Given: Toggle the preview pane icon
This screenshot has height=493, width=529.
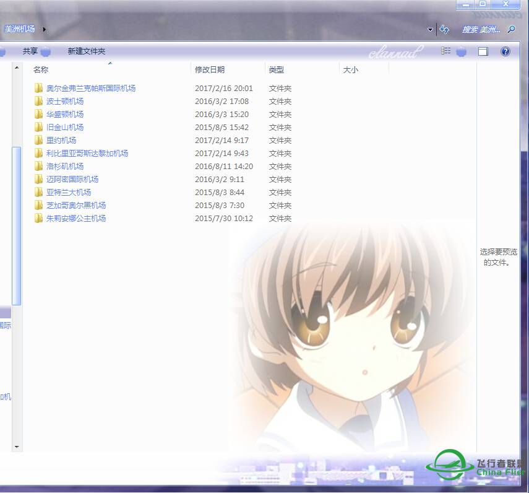Looking at the screenshot, I should click(x=483, y=51).
